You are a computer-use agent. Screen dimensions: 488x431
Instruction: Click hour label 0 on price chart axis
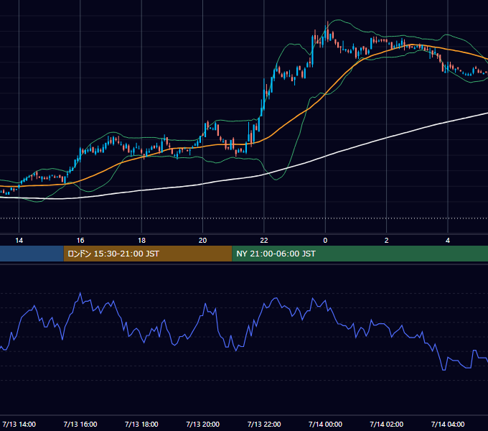coord(325,241)
